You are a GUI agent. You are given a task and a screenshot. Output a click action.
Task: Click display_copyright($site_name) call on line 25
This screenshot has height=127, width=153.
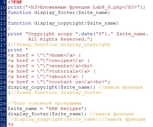pyautogui.click(x=52, y=87)
